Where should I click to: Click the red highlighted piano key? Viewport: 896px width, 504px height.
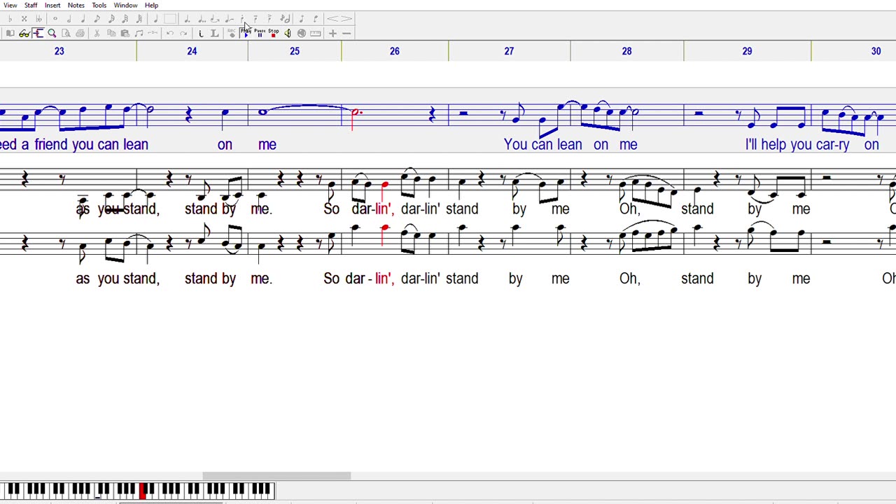coord(142,491)
